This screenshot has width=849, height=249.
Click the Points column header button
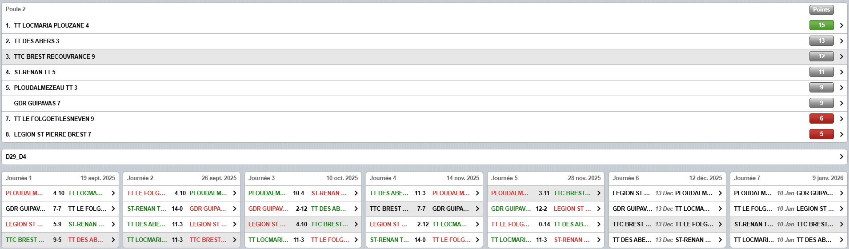point(821,9)
